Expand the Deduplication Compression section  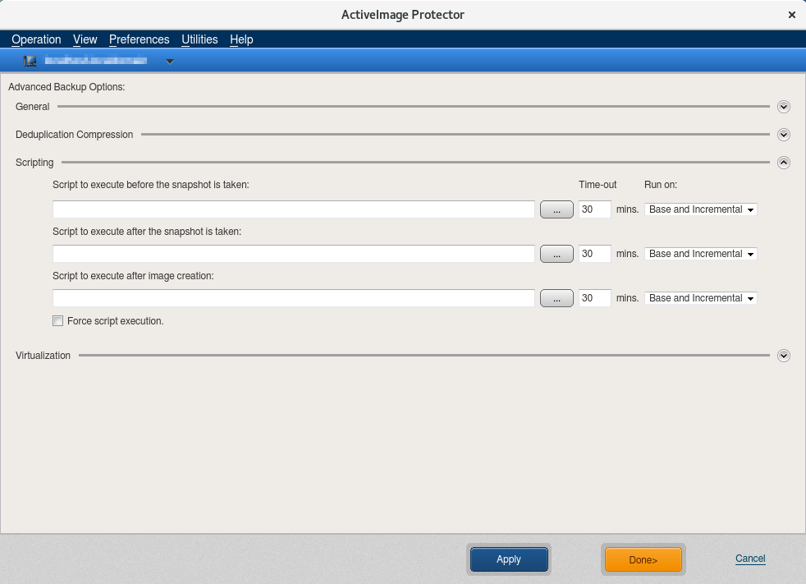[783, 135]
